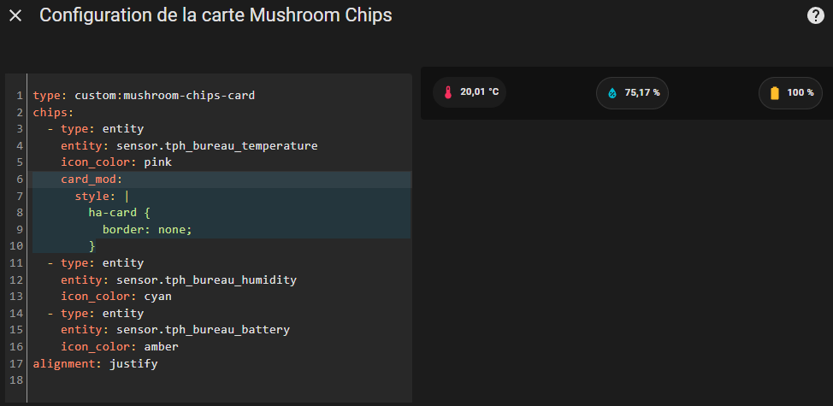Click the alignment justify value
Viewport: 833px width, 406px height.
(x=133, y=363)
